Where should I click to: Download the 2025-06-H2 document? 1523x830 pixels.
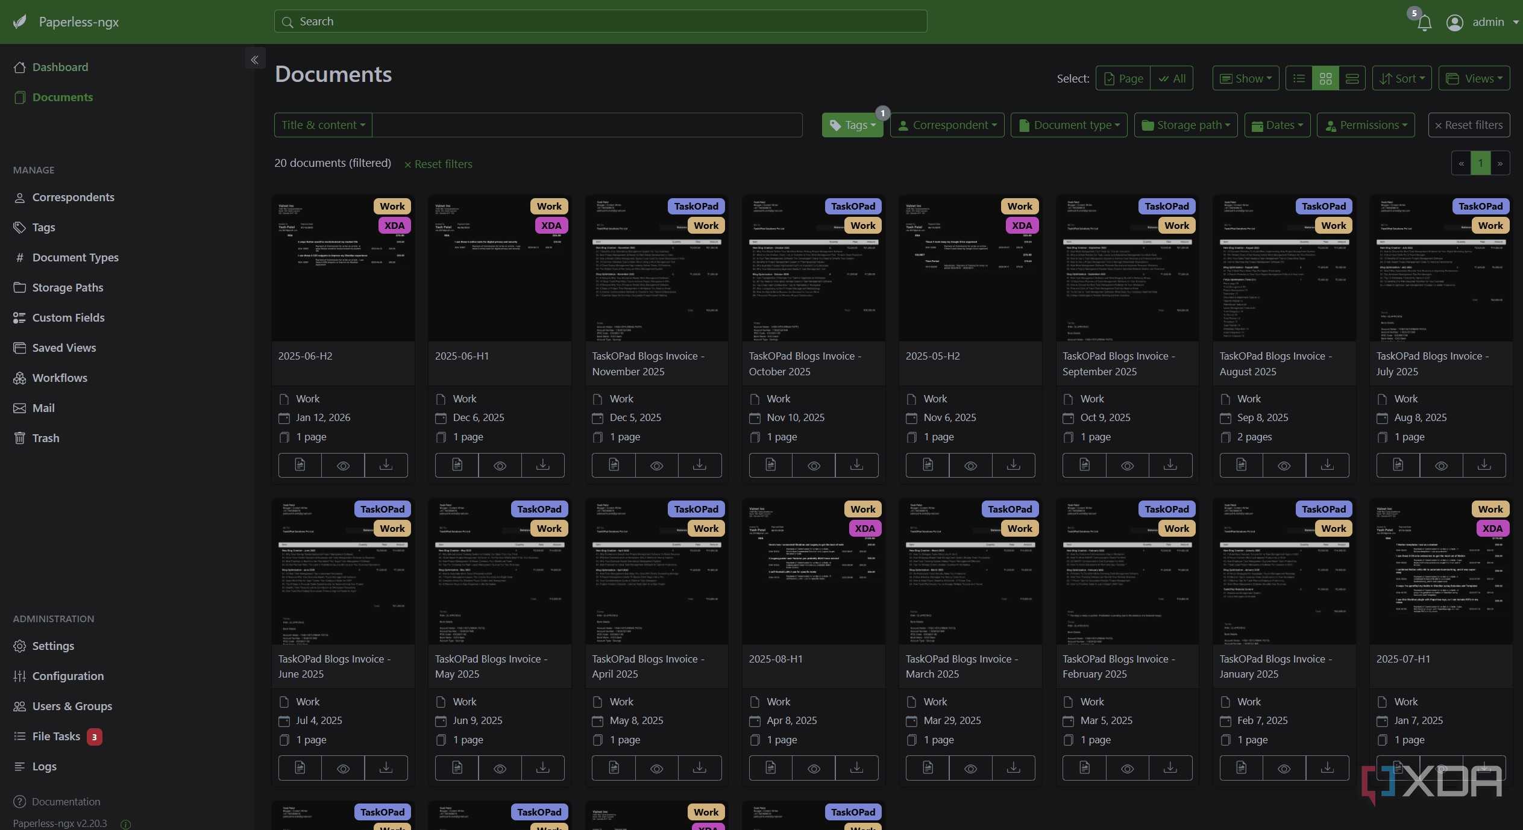click(x=386, y=465)
